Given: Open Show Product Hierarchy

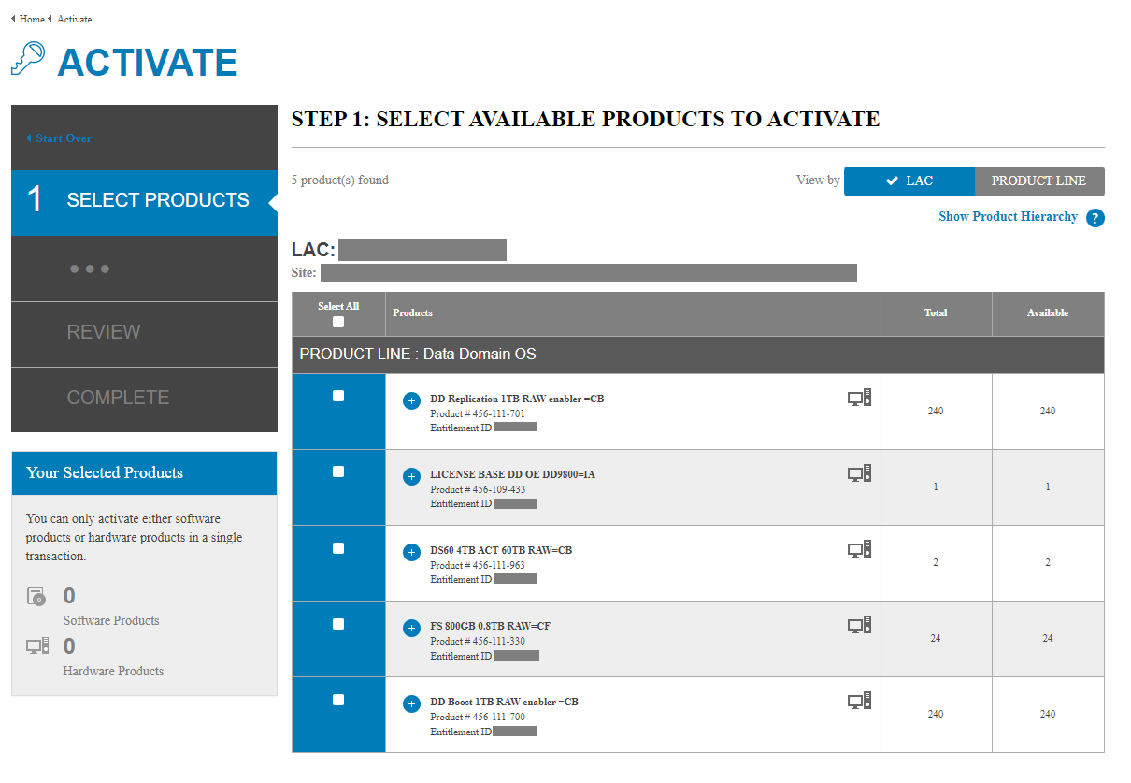Looking at the screenshot, I should [1008, 216].
